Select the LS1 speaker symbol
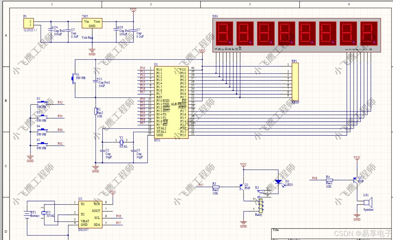Screen dimensions: 393x240 (x=368, y=202)
